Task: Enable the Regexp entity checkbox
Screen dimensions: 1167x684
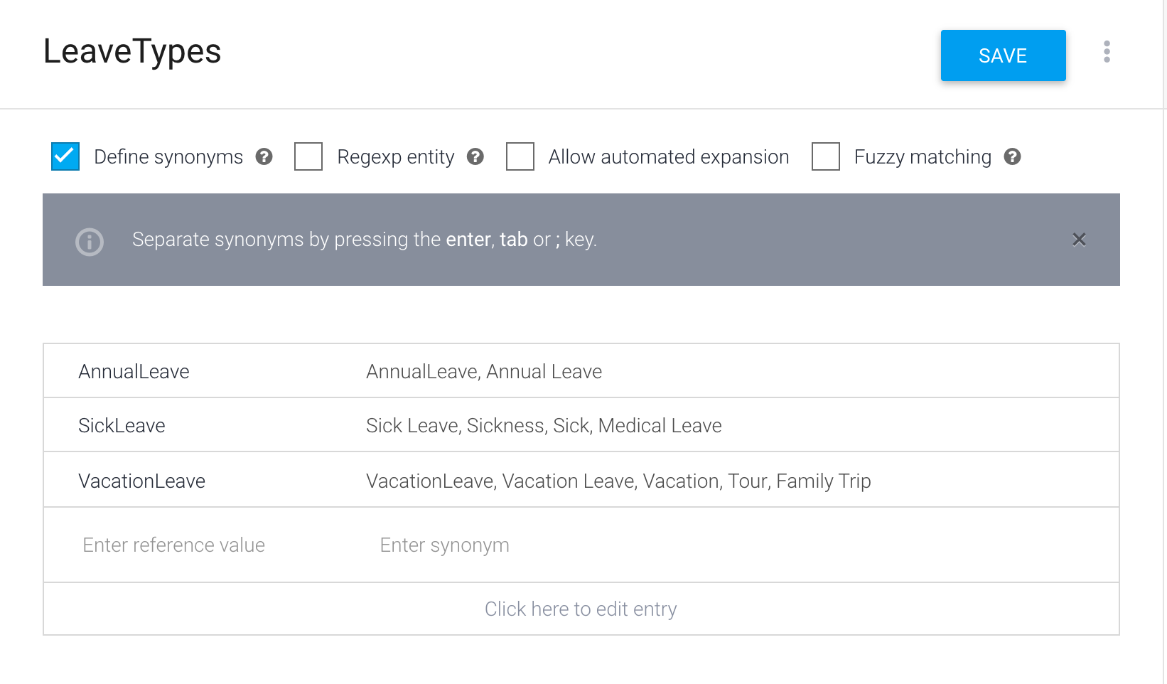Action: point(308,156)
